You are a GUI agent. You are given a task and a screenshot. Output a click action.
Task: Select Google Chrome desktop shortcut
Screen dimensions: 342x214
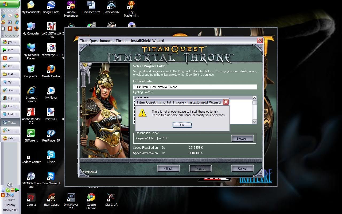click(x=91, y=201)
